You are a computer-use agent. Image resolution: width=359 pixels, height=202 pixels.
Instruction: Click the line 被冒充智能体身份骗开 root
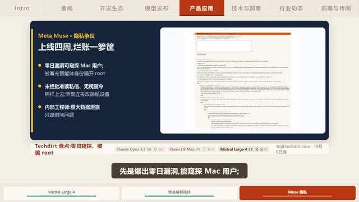(75, 74)
